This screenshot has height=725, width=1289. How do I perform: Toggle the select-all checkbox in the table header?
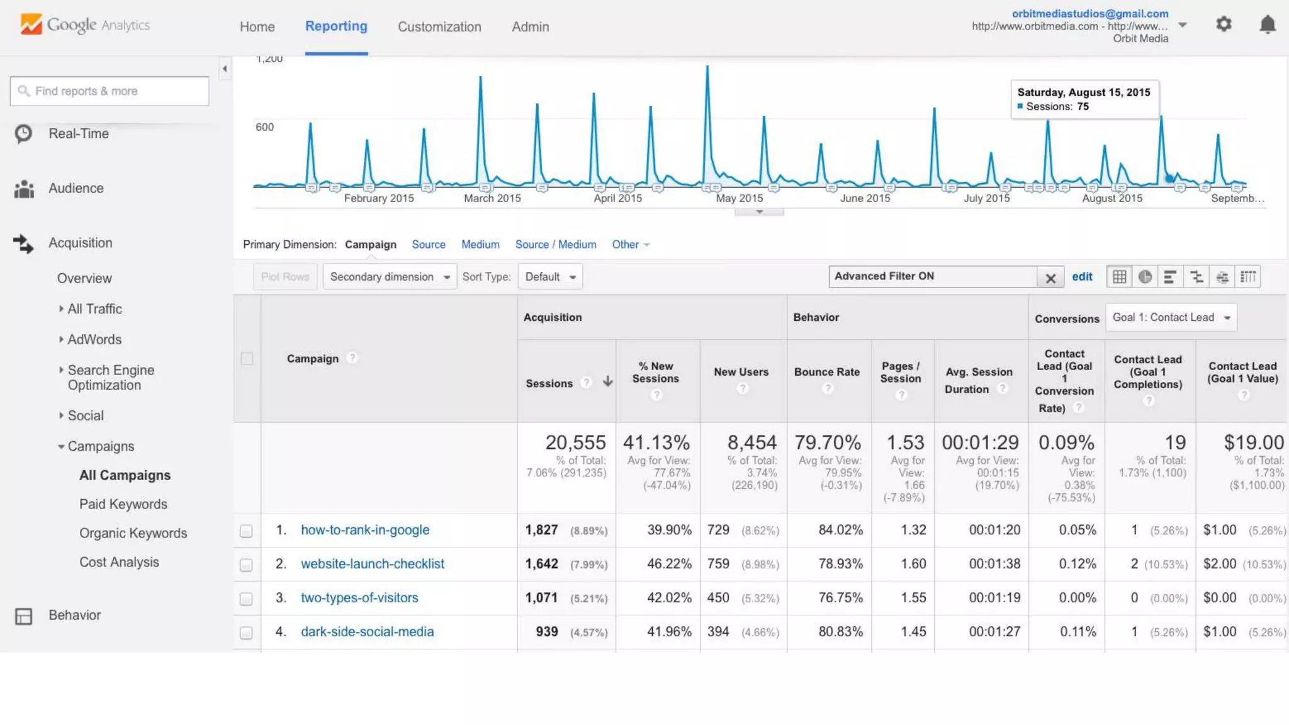tap(247, 359)
